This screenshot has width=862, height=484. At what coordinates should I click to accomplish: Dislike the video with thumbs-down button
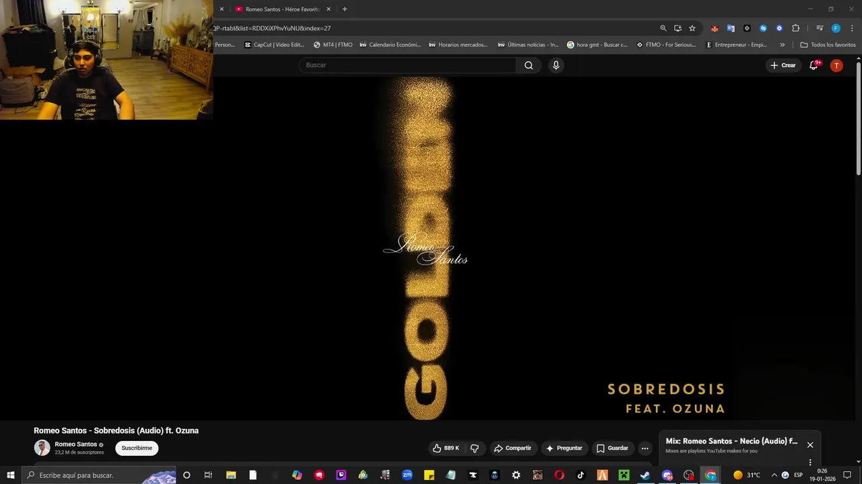(474, 448)
